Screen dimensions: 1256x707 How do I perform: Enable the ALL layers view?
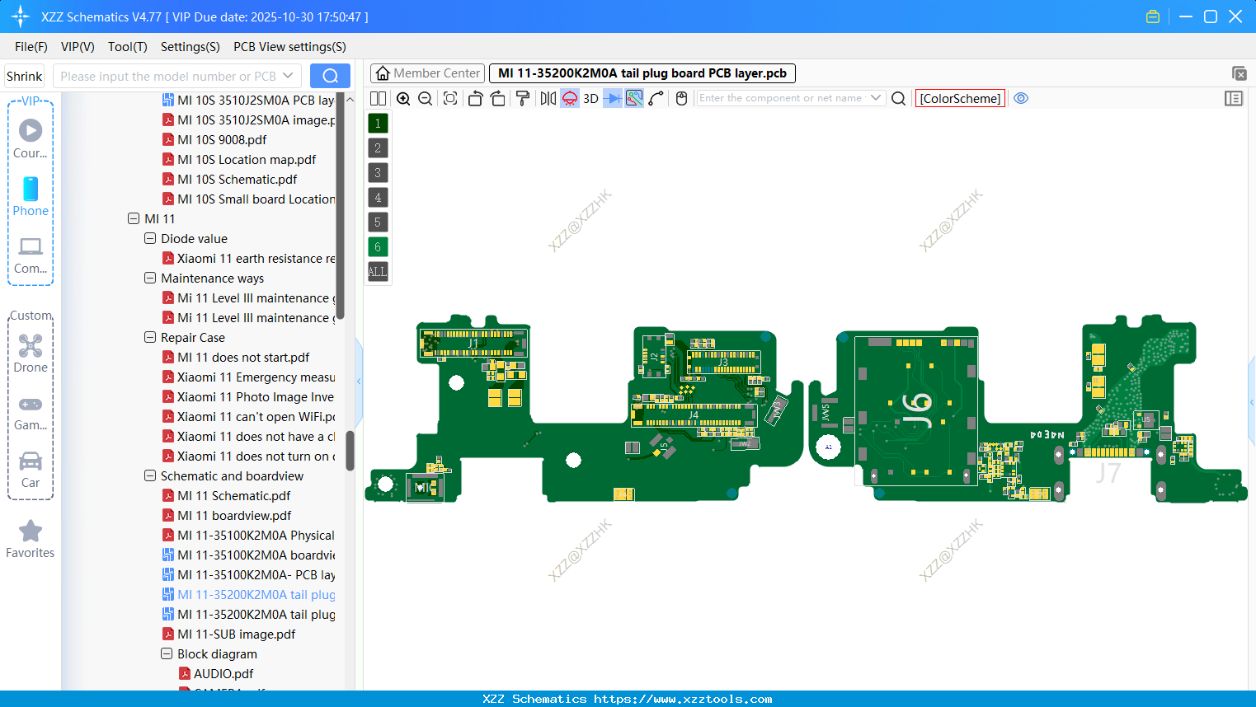point(377,272)
